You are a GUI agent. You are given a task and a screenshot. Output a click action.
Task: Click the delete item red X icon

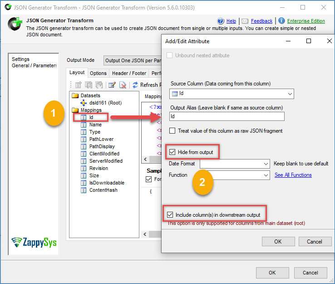[123, 85]
